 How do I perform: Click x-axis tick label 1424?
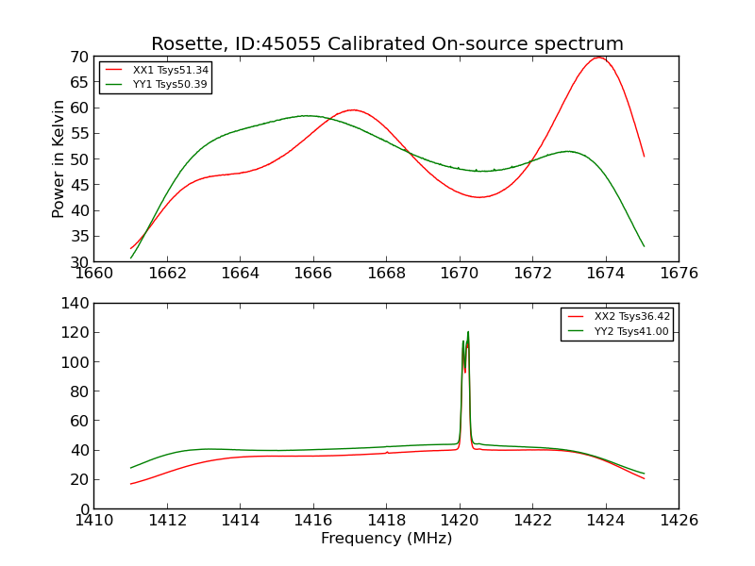(606, 521)
